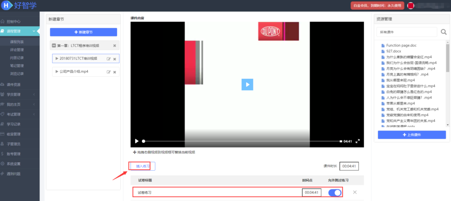Toggle 允许跳过练习 switch for 试卷练习
This screenshot has width=451, height=201.
(x=335, y=192)
